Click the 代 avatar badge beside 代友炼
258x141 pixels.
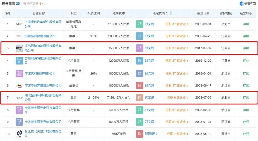tap(139, 98)
